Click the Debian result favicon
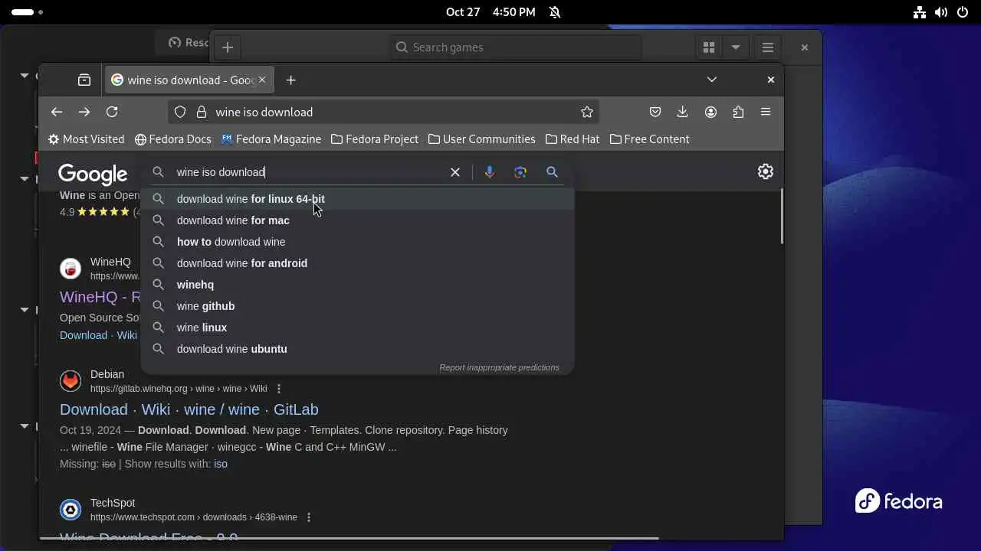Viewport: 981px width, 551px height. (x=71, y=381)
